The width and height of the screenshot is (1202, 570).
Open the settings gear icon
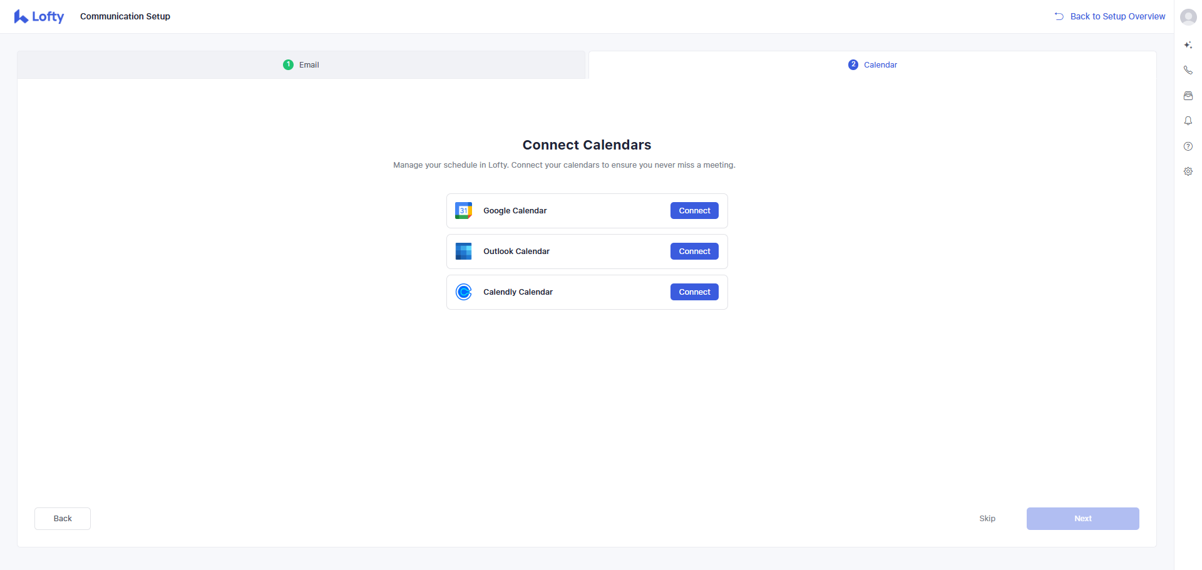1188,171
